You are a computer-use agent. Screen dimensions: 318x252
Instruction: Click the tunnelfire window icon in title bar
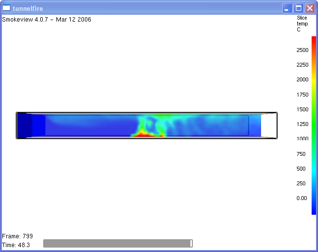(7, 8)
